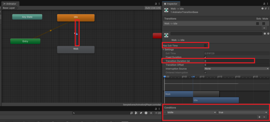Viewport: 270px width, 122px height.
Task: Open the Inspector panel's three-dot menu
Action: pos(268,4)
